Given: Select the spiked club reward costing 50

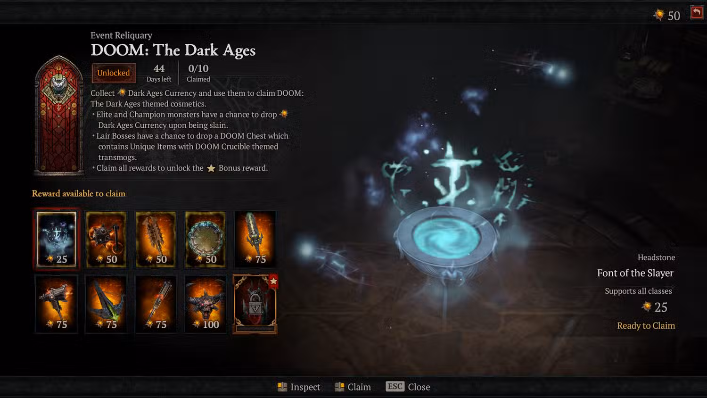Looking at the screenshot, I should (156, 239).
